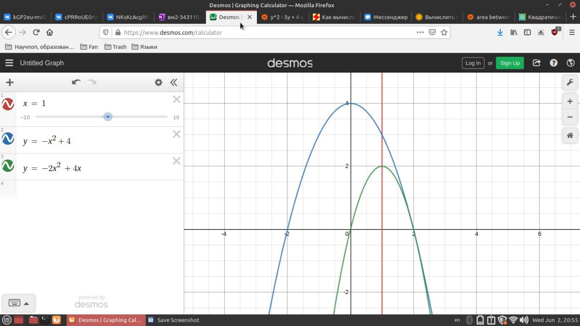This screenshot has height=326, width=580.
Task: Reload the current page
Action: tap(36, 32)
